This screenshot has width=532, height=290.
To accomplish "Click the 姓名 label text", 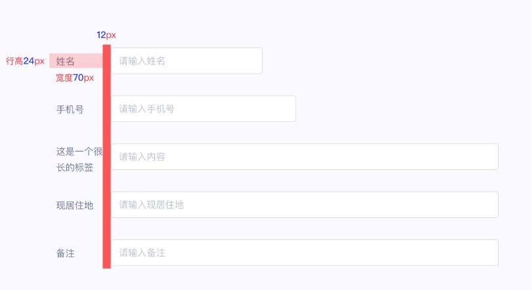I will pyautogui.click(x=66, y=61).
